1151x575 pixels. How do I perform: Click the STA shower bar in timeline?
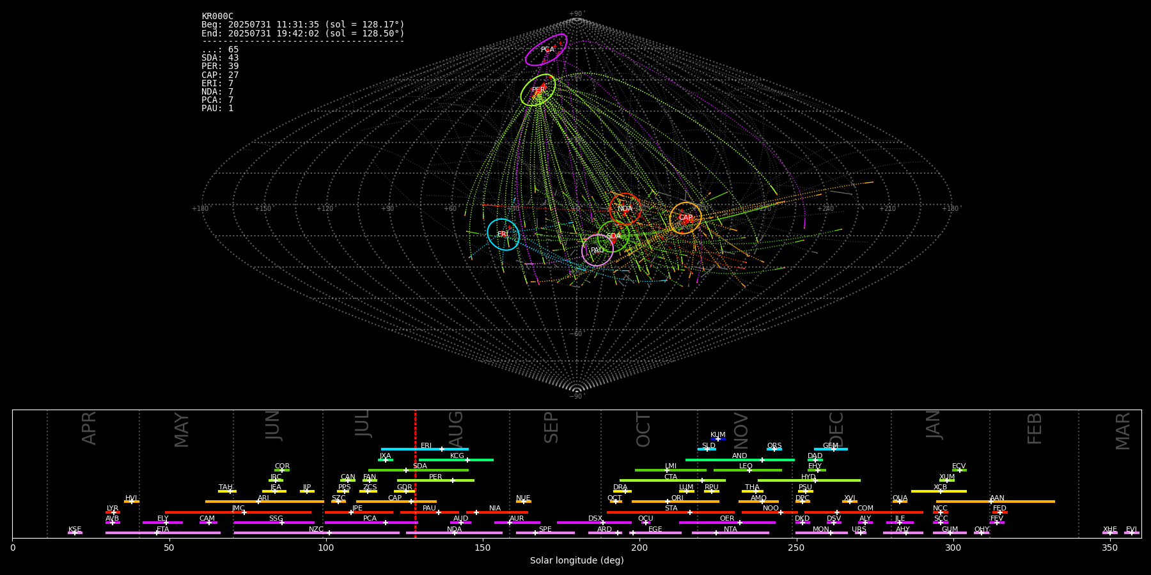671,512
